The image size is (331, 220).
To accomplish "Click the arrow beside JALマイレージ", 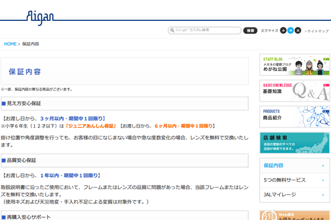I will coord(323,195).
